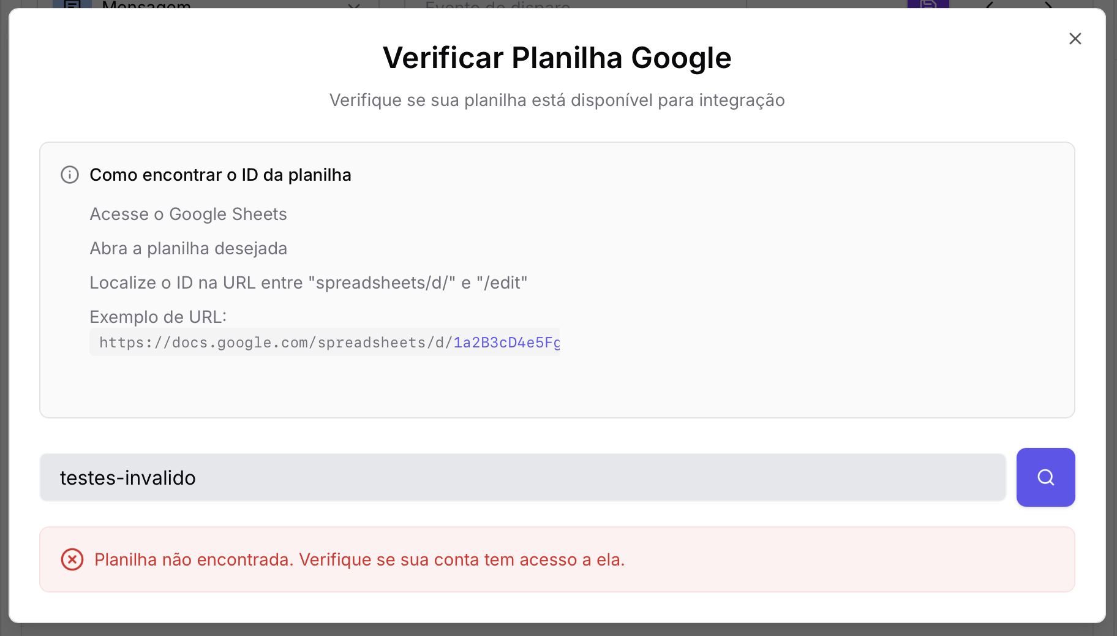
Task: Click the 'Como encontrar o ID da planilha' heading
Action: [220, 175]
